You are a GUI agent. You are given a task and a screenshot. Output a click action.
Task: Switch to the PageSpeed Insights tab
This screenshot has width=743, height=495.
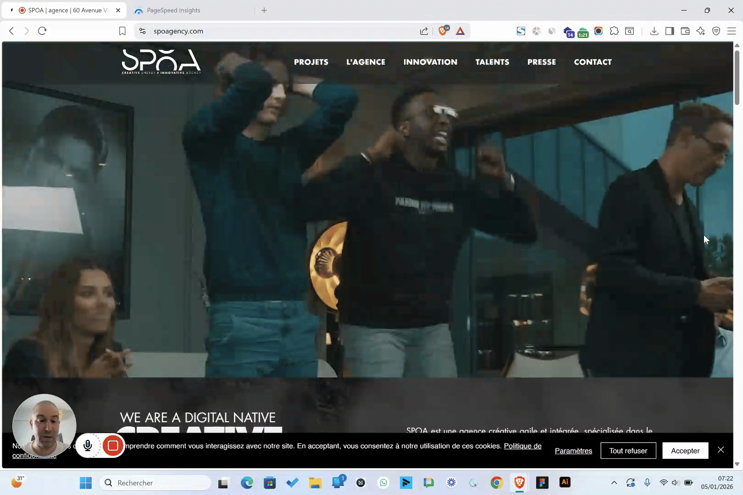coord(173,10)
